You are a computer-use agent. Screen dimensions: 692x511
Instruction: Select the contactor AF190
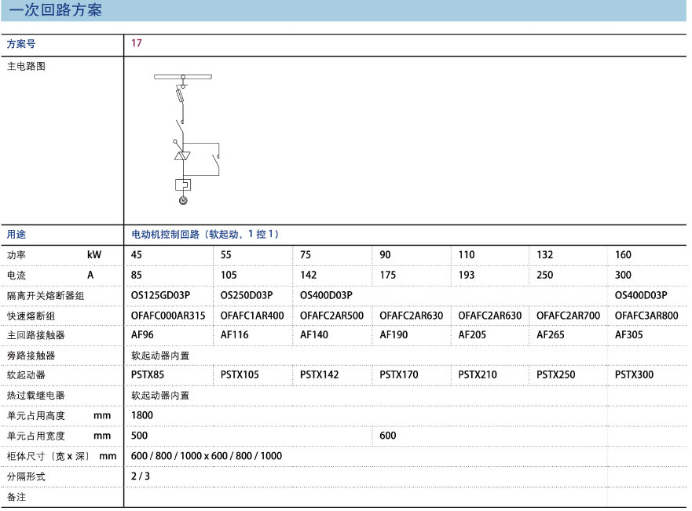[x=394, y=335]
